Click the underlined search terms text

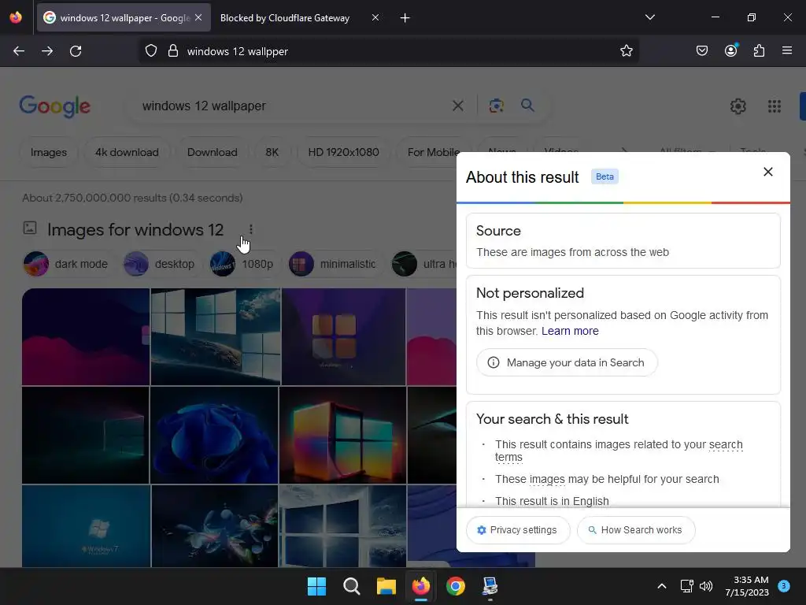[726, 444]
